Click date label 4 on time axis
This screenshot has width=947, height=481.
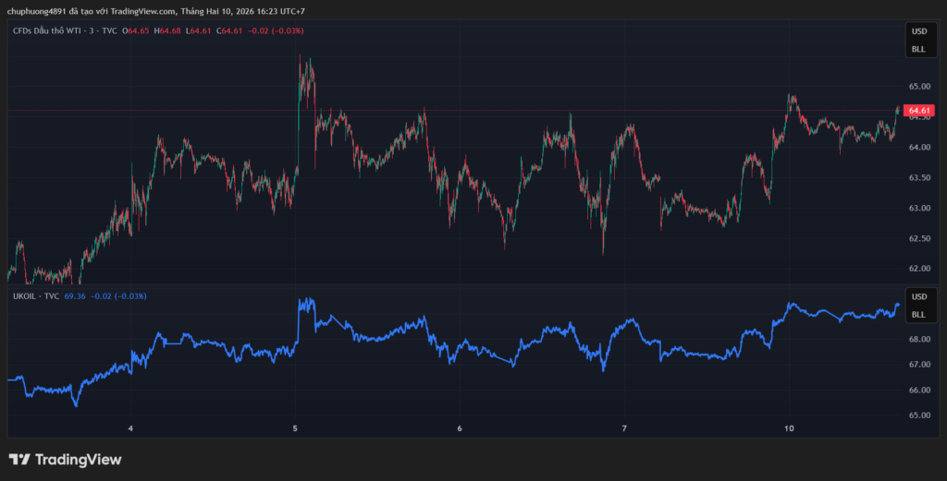[x=131, y=428]
